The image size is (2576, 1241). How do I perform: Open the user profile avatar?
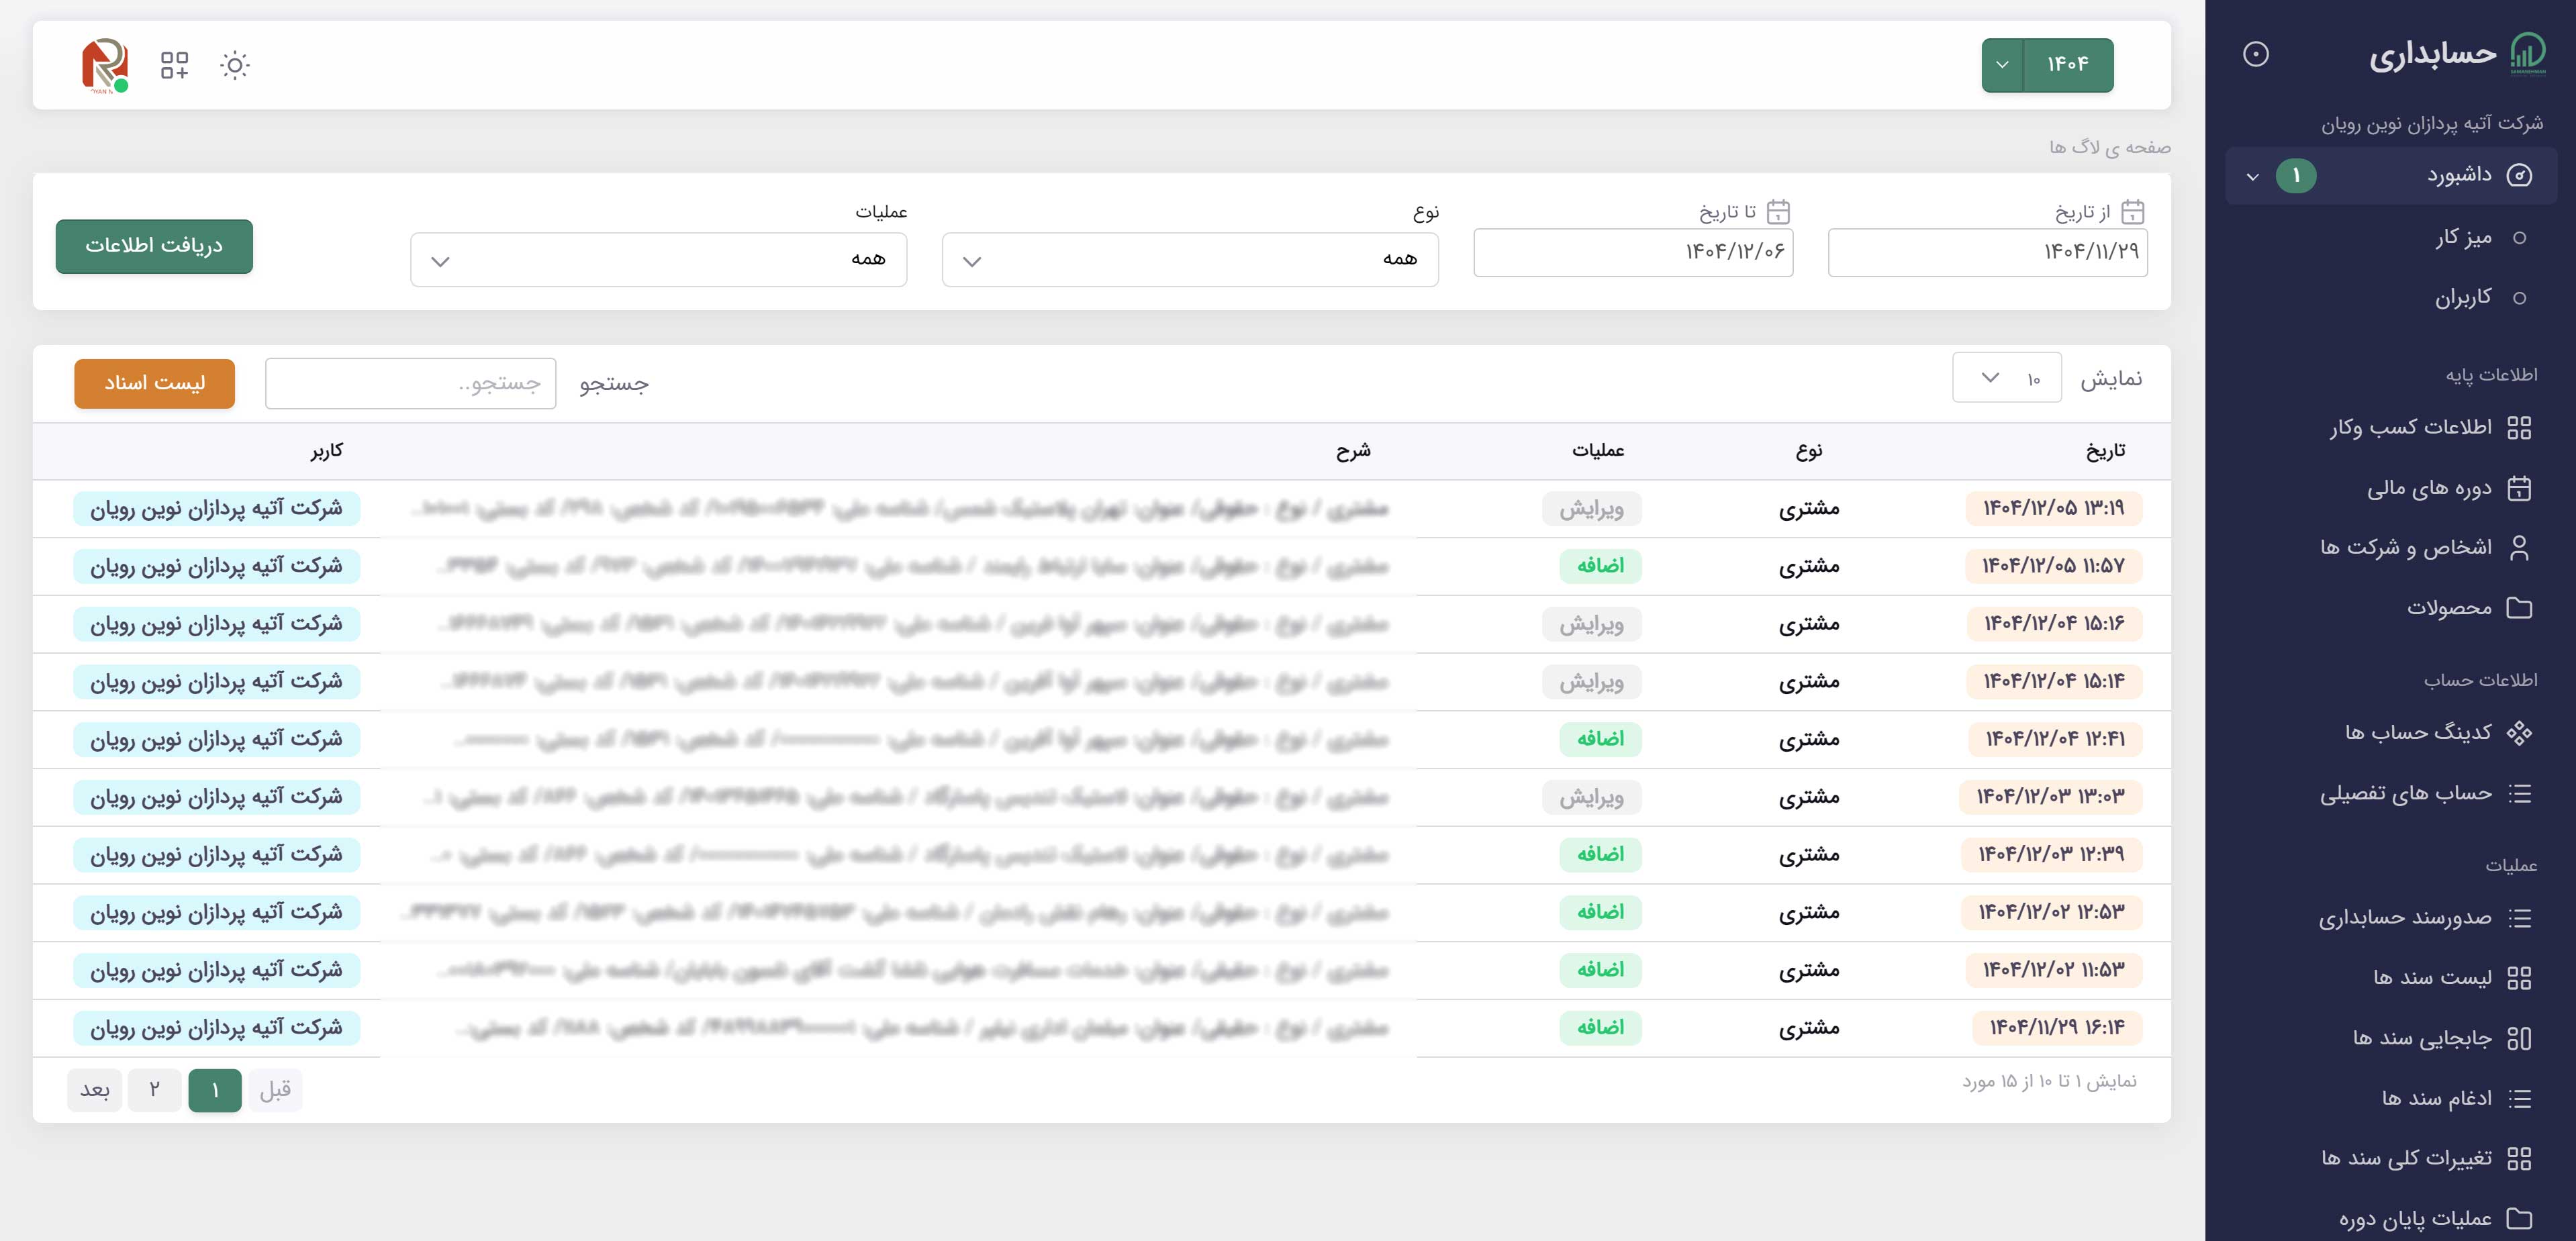click(105, 66)
